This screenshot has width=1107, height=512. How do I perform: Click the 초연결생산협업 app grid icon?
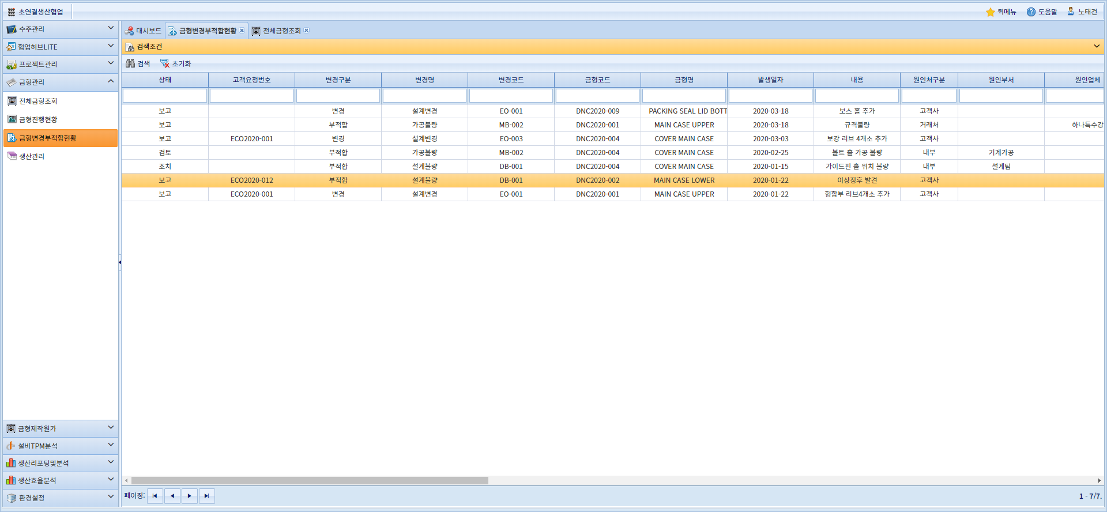click(11, 12)
